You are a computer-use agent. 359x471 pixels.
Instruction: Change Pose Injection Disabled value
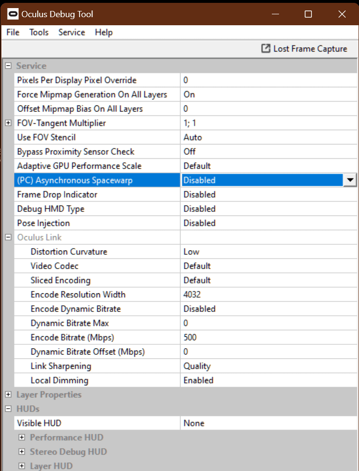[269, 223]
